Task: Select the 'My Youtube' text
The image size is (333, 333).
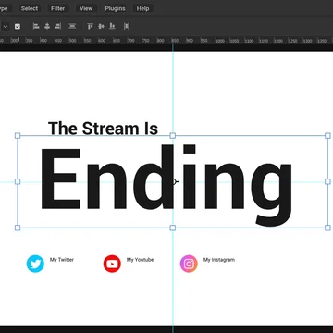Action: 140,260
